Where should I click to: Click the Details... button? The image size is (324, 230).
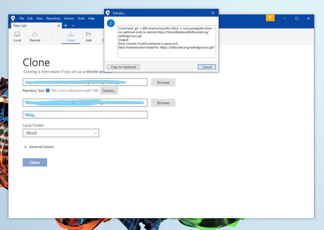point(109,91)
